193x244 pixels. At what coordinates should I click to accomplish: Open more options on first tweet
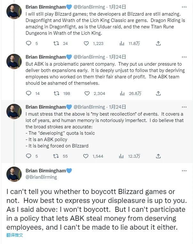[x=184, y=7]
